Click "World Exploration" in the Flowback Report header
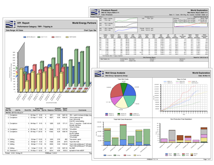 tap(199, 10)
